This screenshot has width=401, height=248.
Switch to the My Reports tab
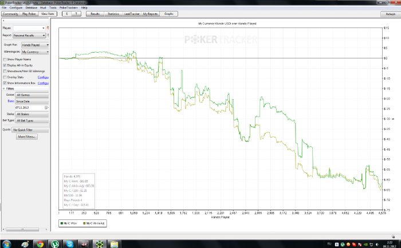click(150, 14)
